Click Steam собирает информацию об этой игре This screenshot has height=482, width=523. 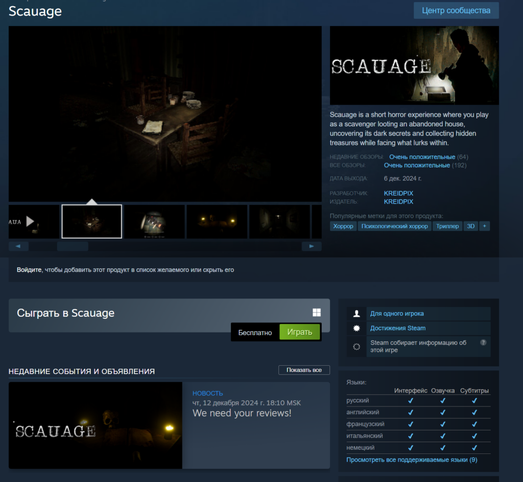tap(418, 346)
